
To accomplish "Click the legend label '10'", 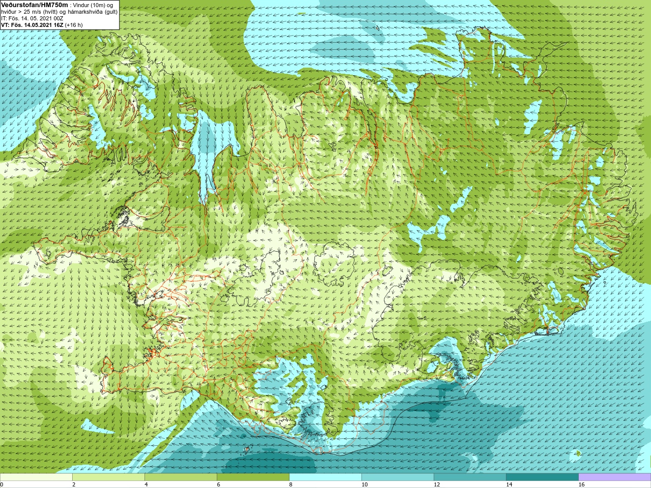I will (x=365, y=484).
